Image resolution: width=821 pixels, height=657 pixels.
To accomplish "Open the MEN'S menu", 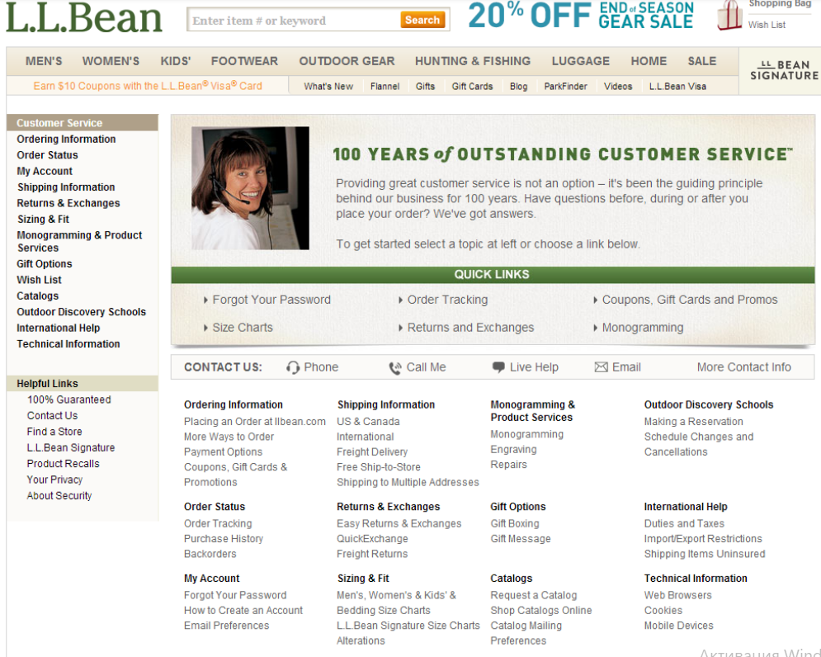I will tap(44, 61).
